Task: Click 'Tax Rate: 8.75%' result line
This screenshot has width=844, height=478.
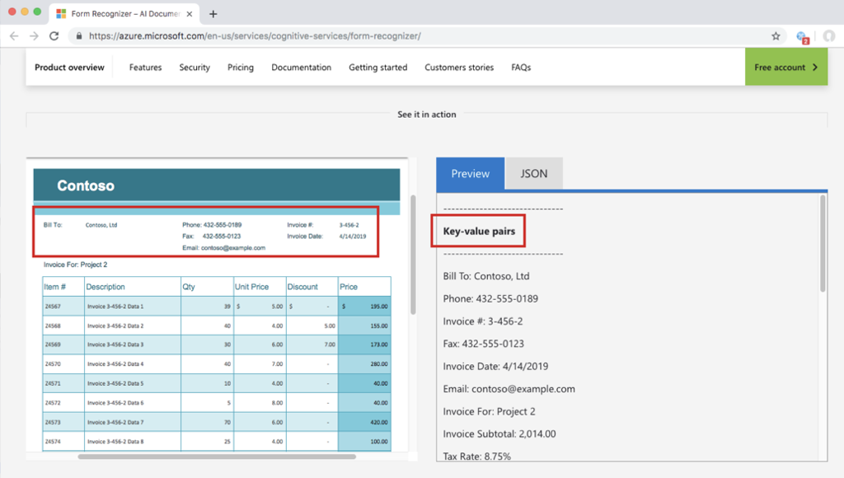Action: [477, 456]
